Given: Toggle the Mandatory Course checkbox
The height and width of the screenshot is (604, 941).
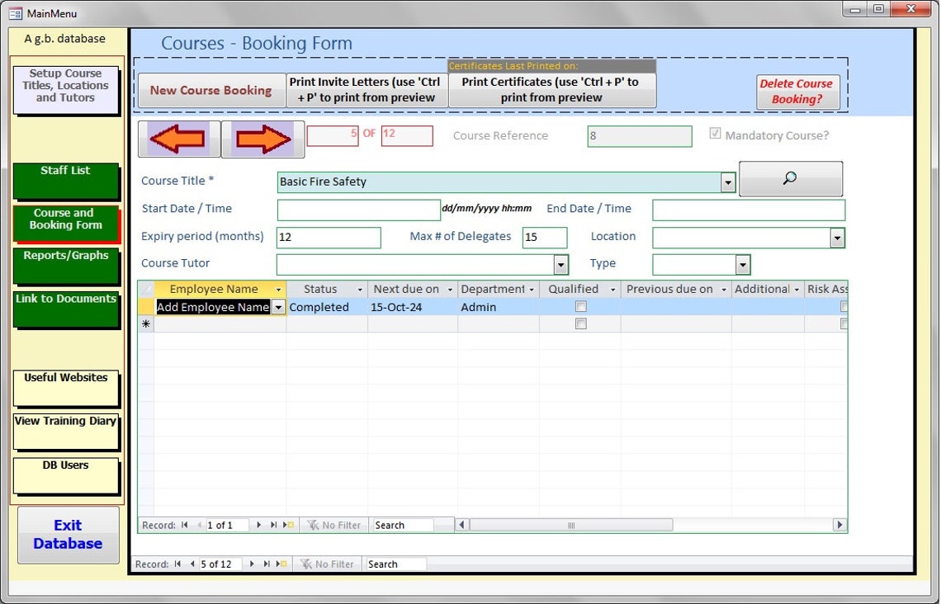Looking at the screenshot, I should [715, 132].
